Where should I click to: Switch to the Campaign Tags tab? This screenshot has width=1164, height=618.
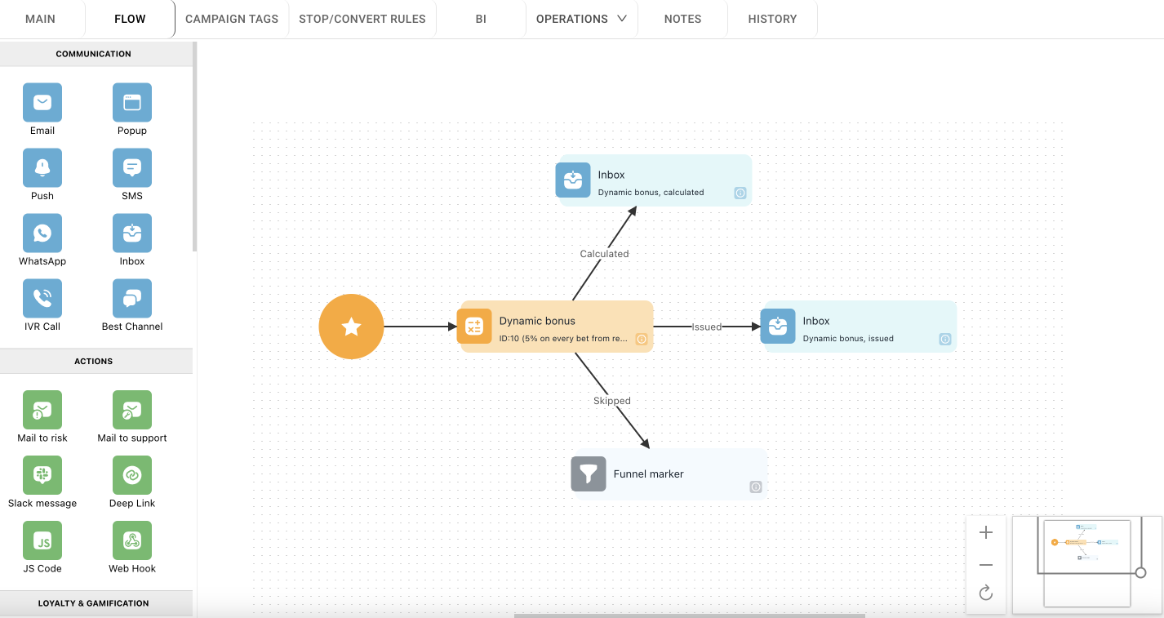tap(232, 19)
